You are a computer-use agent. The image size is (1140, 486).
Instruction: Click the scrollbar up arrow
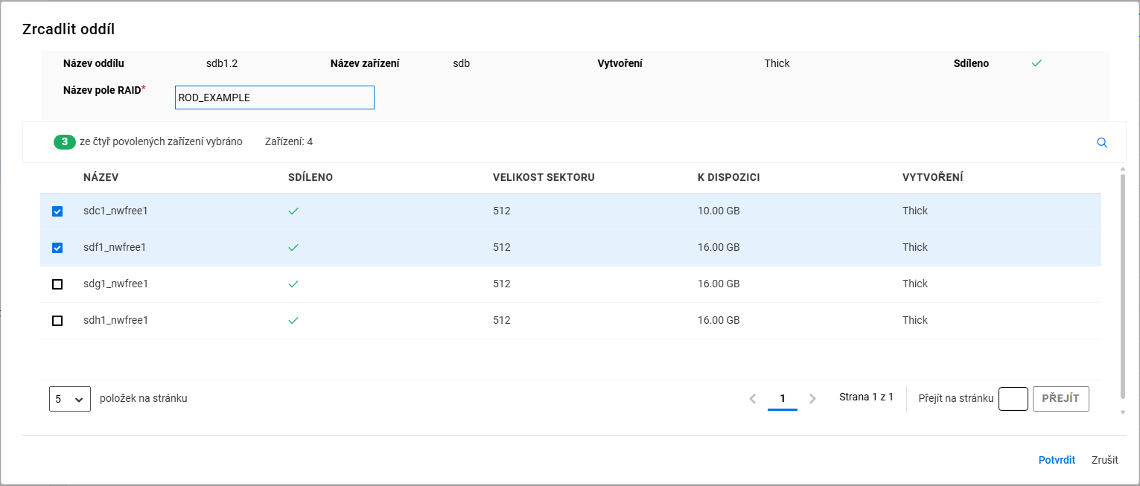coord(1123,170)
